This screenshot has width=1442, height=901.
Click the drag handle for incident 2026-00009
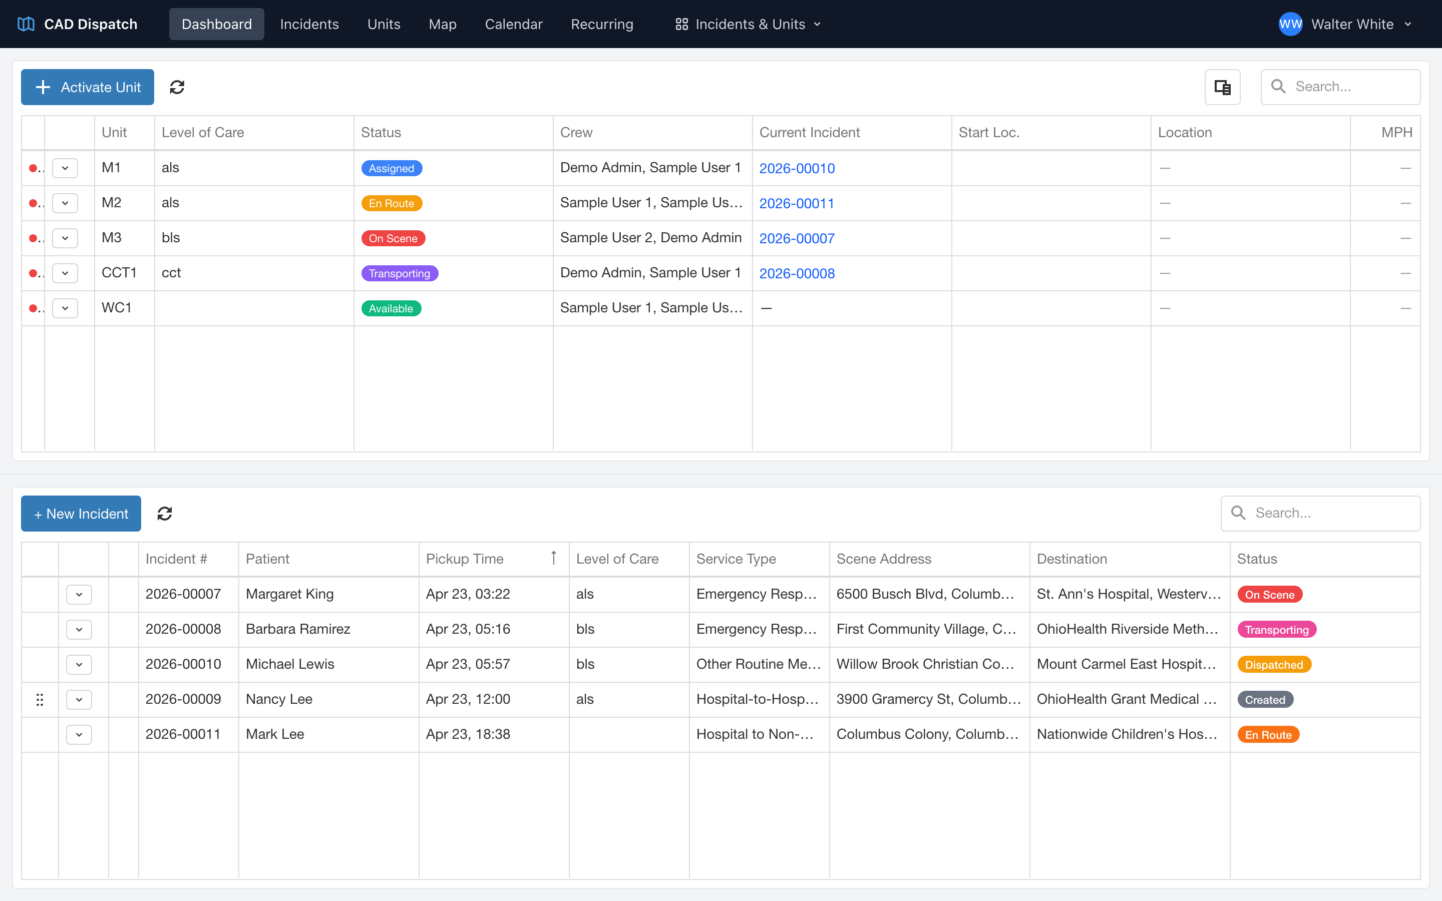click(x=40, y=700)
